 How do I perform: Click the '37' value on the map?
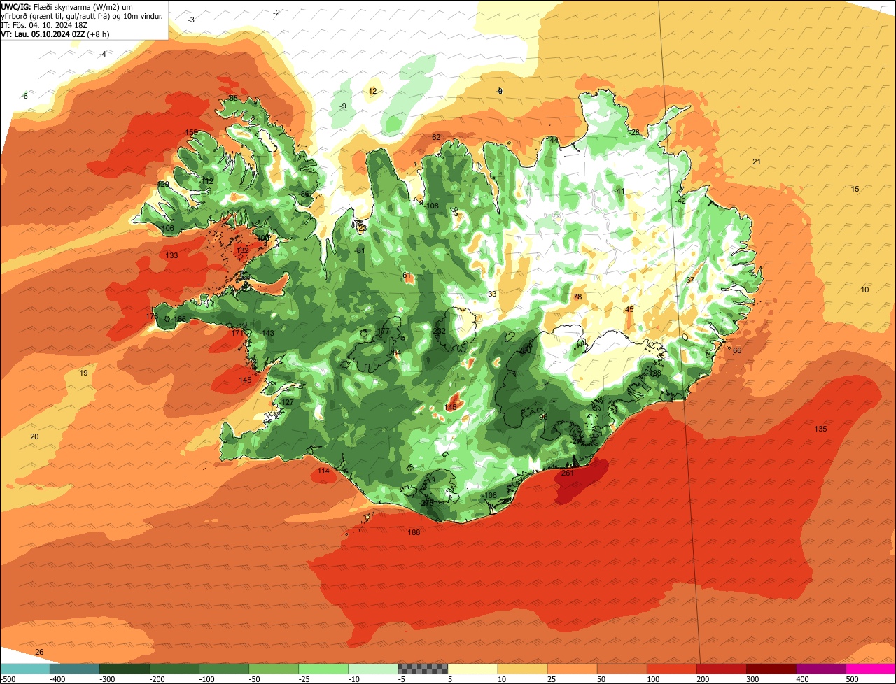[690, 280]
